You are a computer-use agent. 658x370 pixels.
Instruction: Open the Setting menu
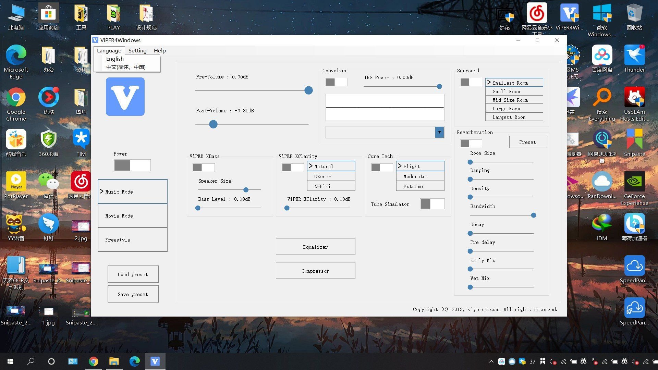(x=137, y=50)
